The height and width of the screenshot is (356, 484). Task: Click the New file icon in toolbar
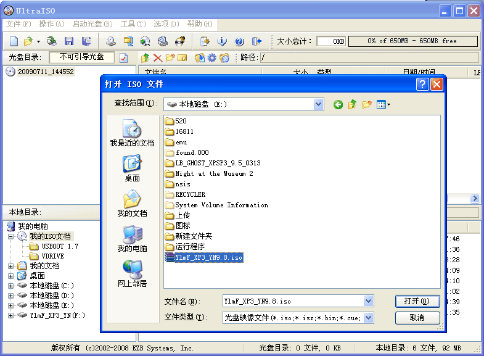click(14, 41)
